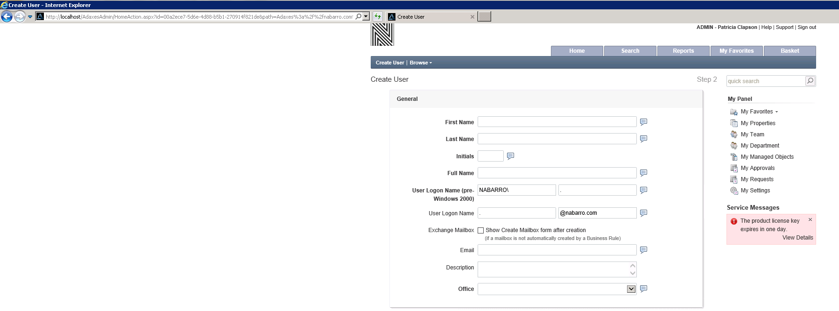This screenshot has width=839, height=311.
Task: Open the address bar autocomplete dropdown
Action: [366, 17]
